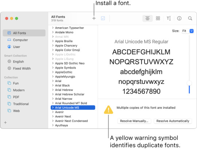The width and height of the screenshot is (197, 150).
Task: Show font information with the info icon
Action: [179, 18]
